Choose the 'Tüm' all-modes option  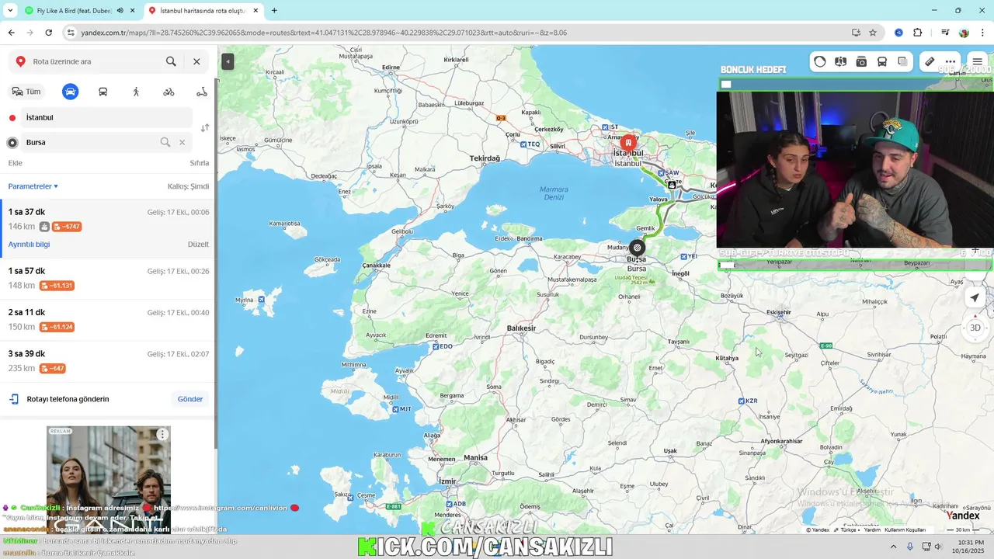[x=26, y=92]
